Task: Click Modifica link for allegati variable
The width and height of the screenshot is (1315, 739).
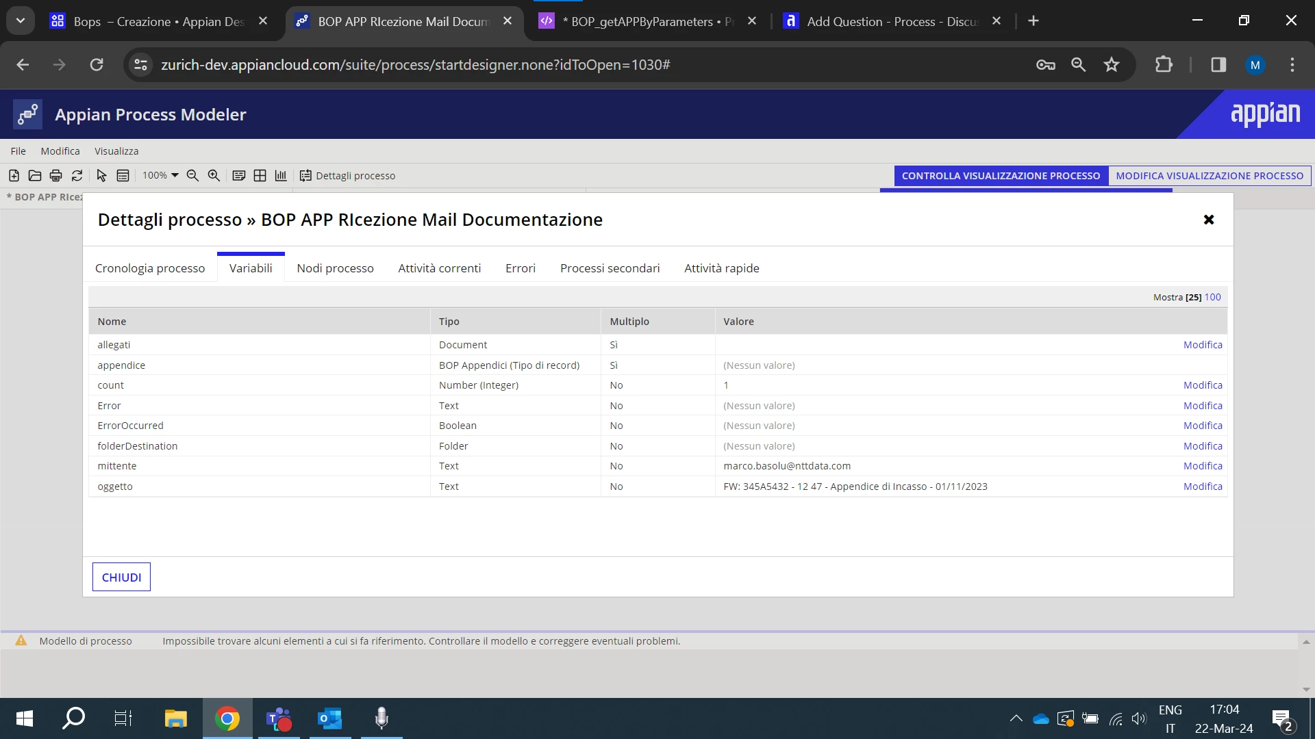Action: tap(1203, 345)
